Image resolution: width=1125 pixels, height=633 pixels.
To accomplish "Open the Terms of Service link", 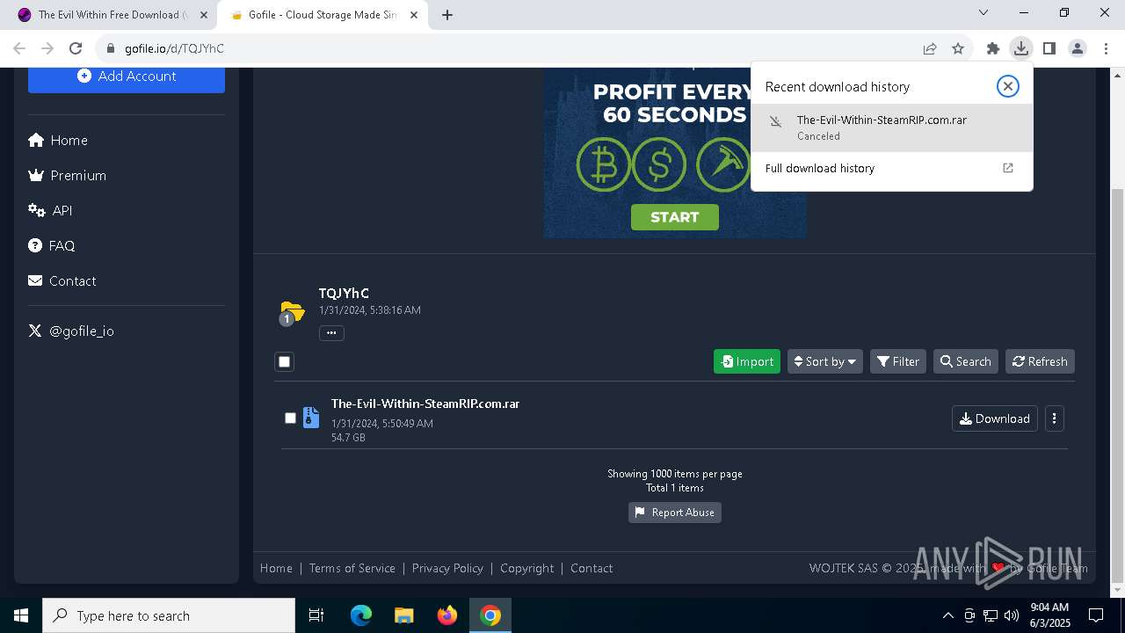I will 352,568.
